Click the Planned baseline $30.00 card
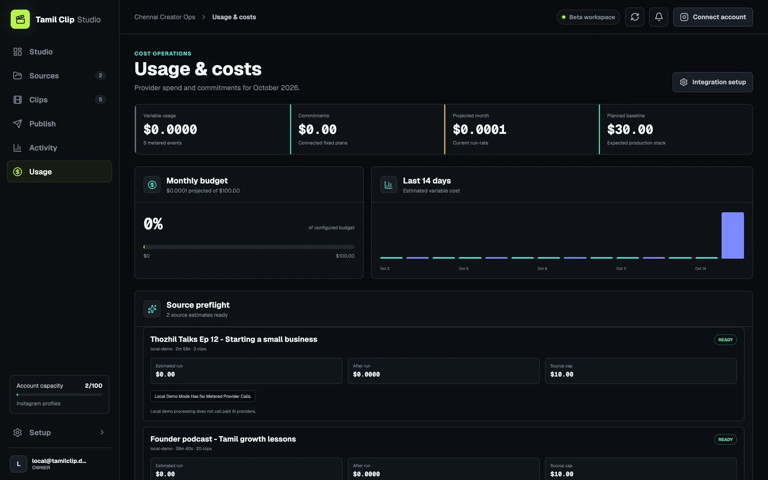The width and height of the screenshot is (768, 480). click(x=676, y=130)
